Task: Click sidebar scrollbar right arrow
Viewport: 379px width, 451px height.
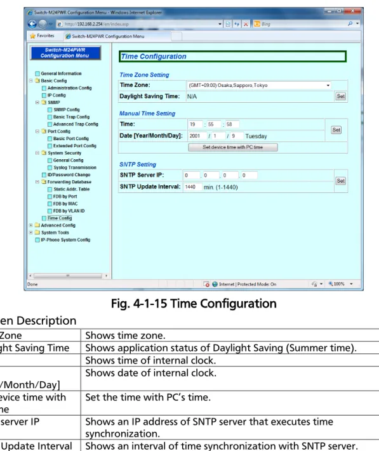Action: [106, 276]
